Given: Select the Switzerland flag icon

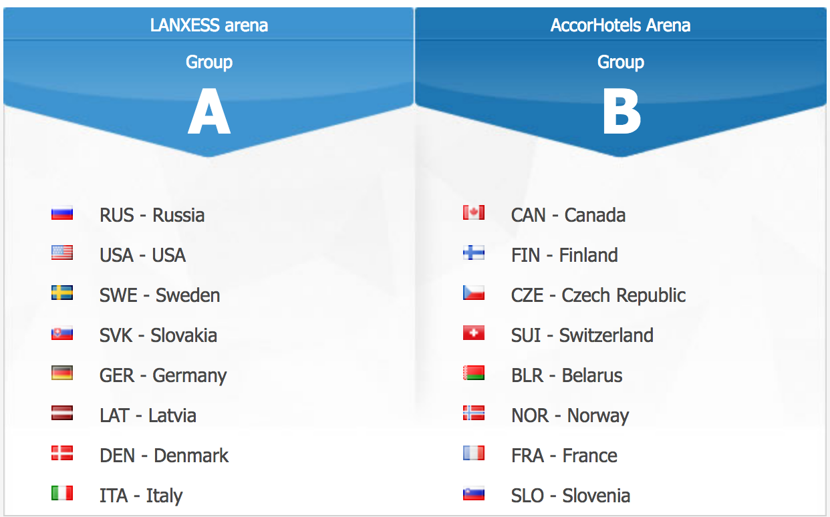Looking at the screenshot, I should point(474,333).
